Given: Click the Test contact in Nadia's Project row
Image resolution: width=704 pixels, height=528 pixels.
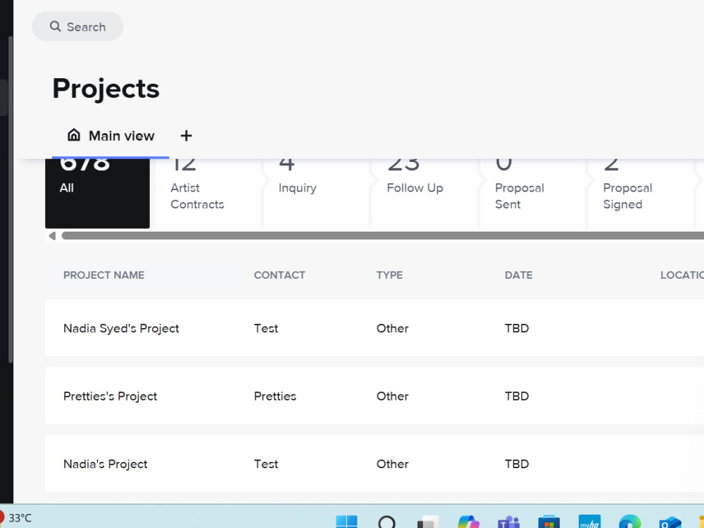Looking at the screenshot, I should [266, 464].
